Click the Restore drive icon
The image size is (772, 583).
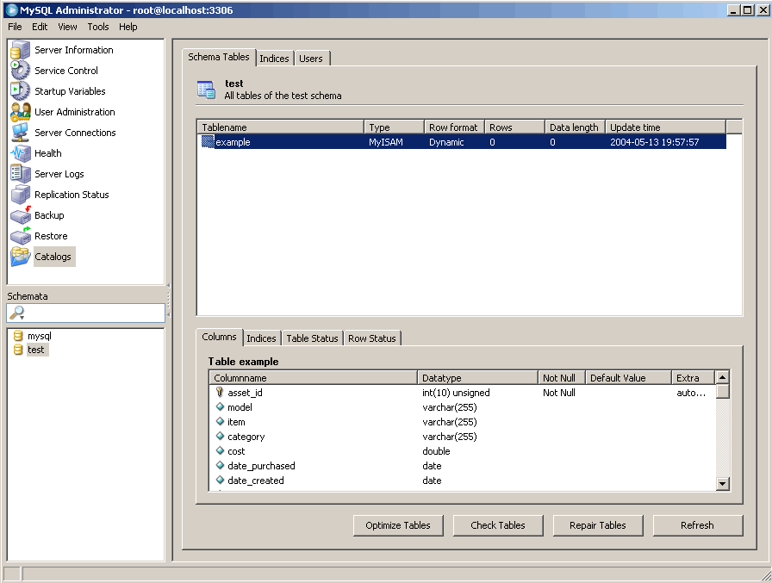20,236
